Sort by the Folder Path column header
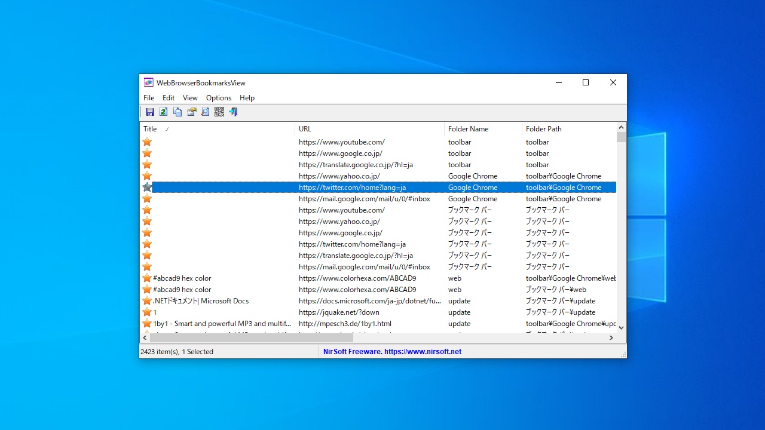The image size is (765, 430). tap(569, 129)
